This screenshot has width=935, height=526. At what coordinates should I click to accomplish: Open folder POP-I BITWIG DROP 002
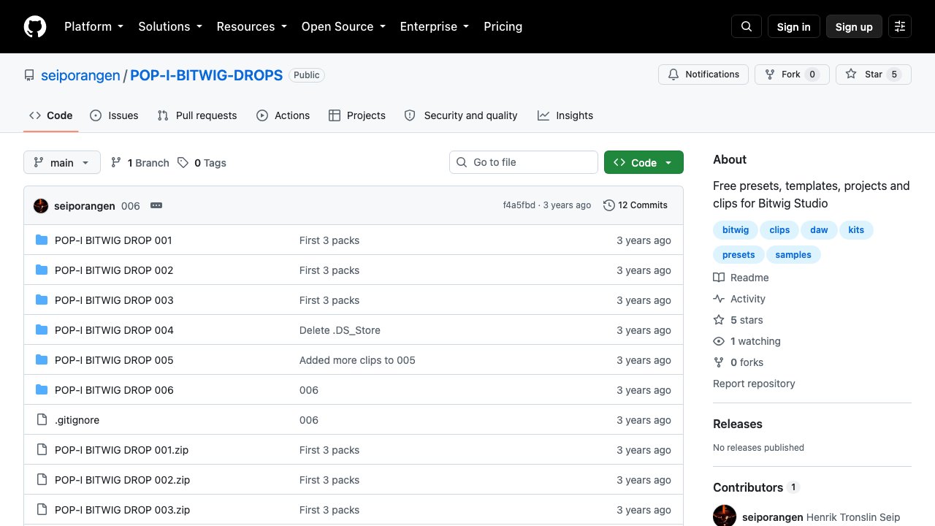click(114, 270)
